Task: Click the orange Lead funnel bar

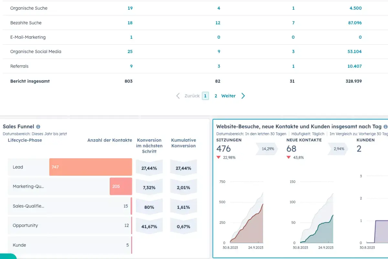Action: (91, 167)
